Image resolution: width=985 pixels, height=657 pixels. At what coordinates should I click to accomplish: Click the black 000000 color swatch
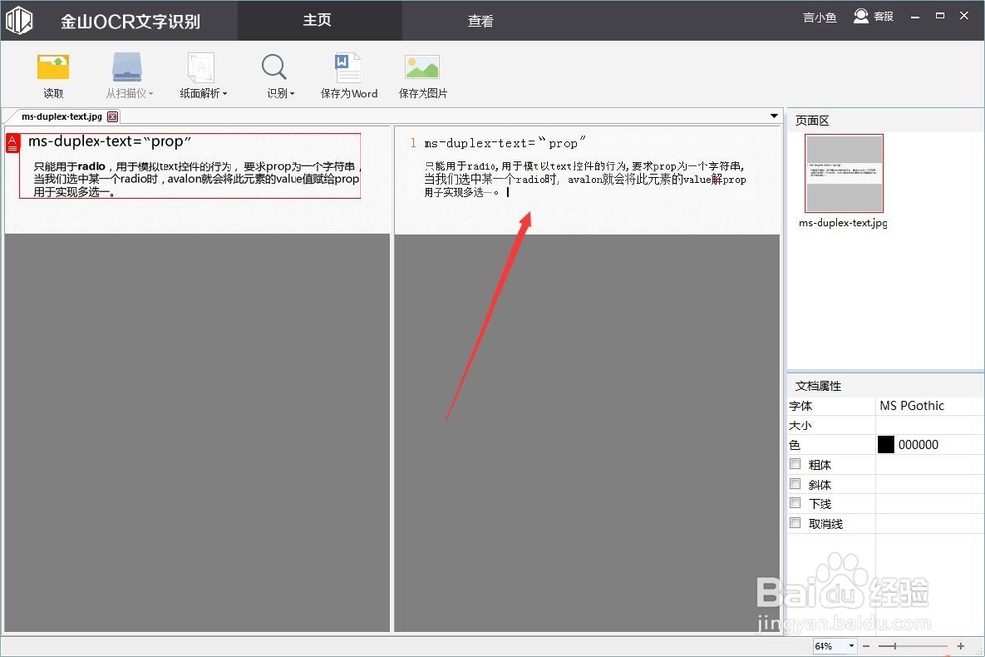[x=886, y=443]
